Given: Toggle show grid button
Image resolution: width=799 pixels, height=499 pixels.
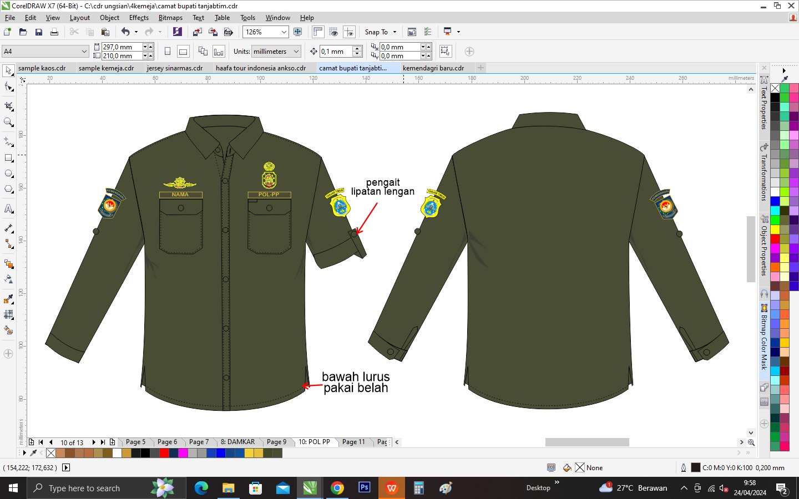Looking at the screenshot, I should point(333,32).
